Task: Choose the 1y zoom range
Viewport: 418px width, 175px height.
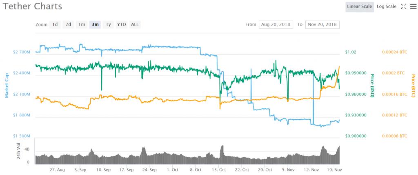Action: 108,24
